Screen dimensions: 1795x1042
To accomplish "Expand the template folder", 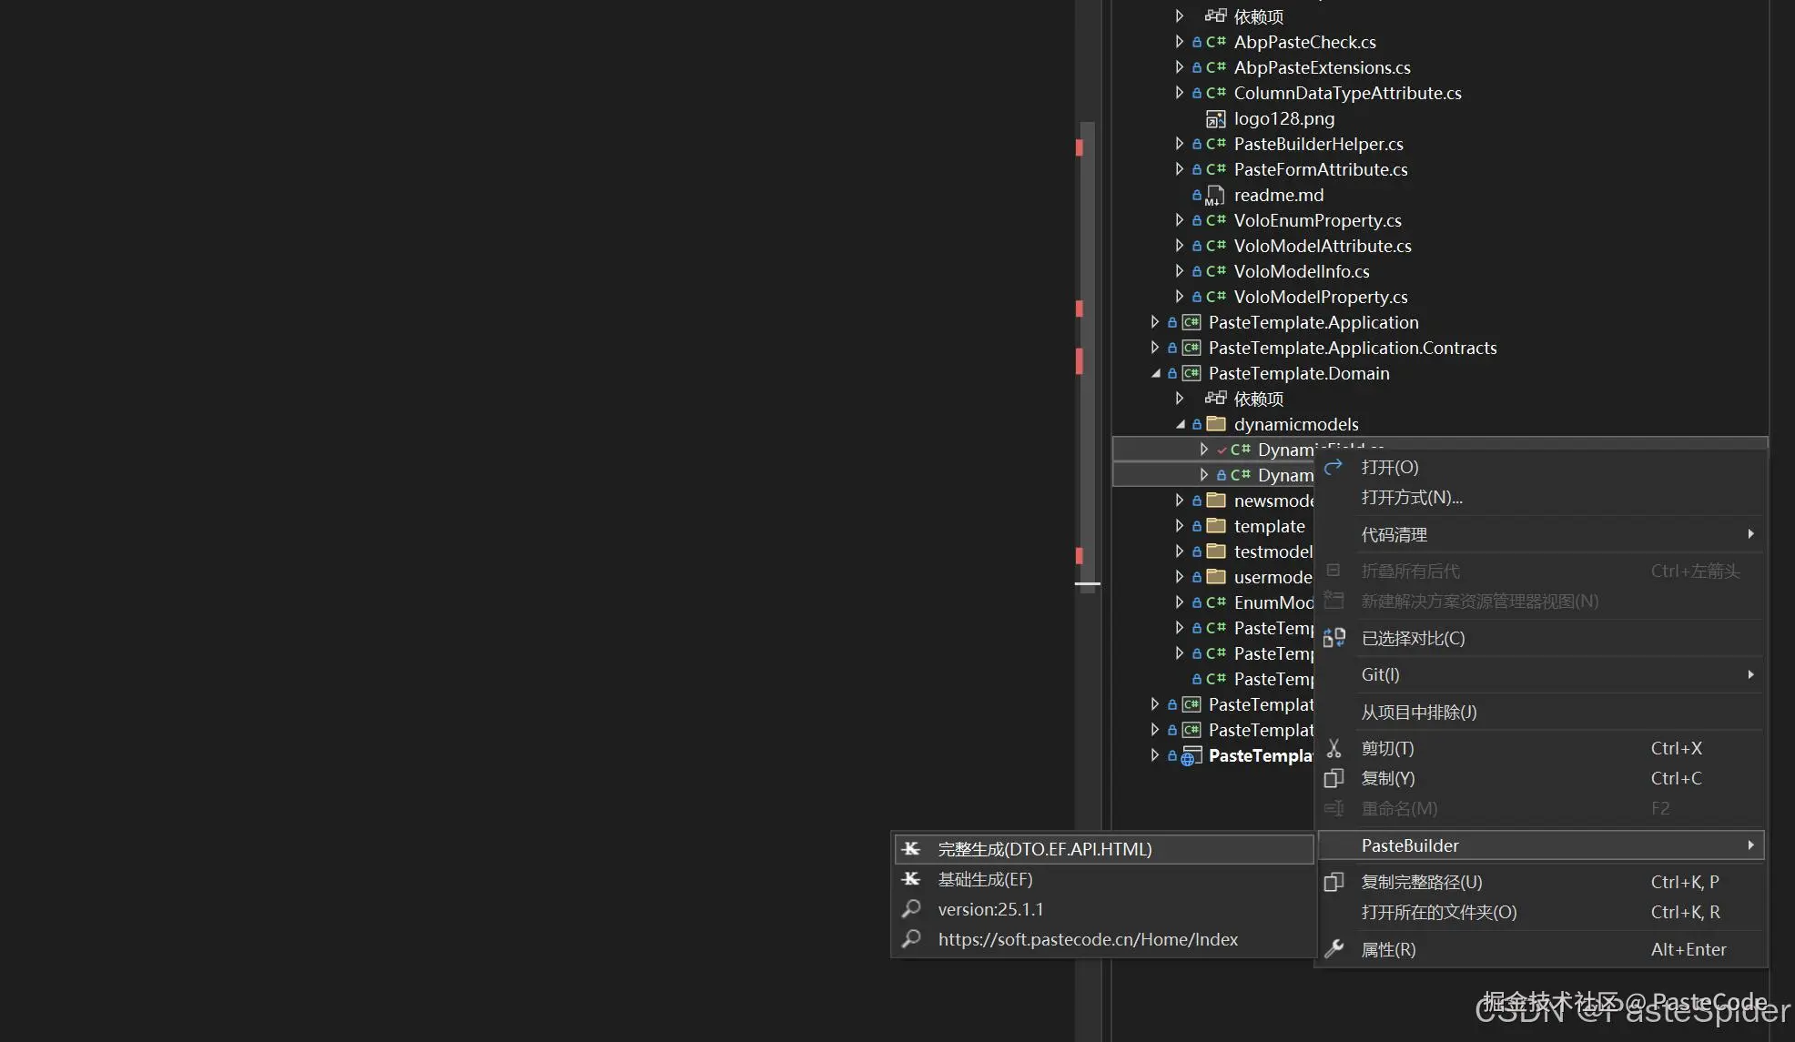I will tap(1180, 526).
